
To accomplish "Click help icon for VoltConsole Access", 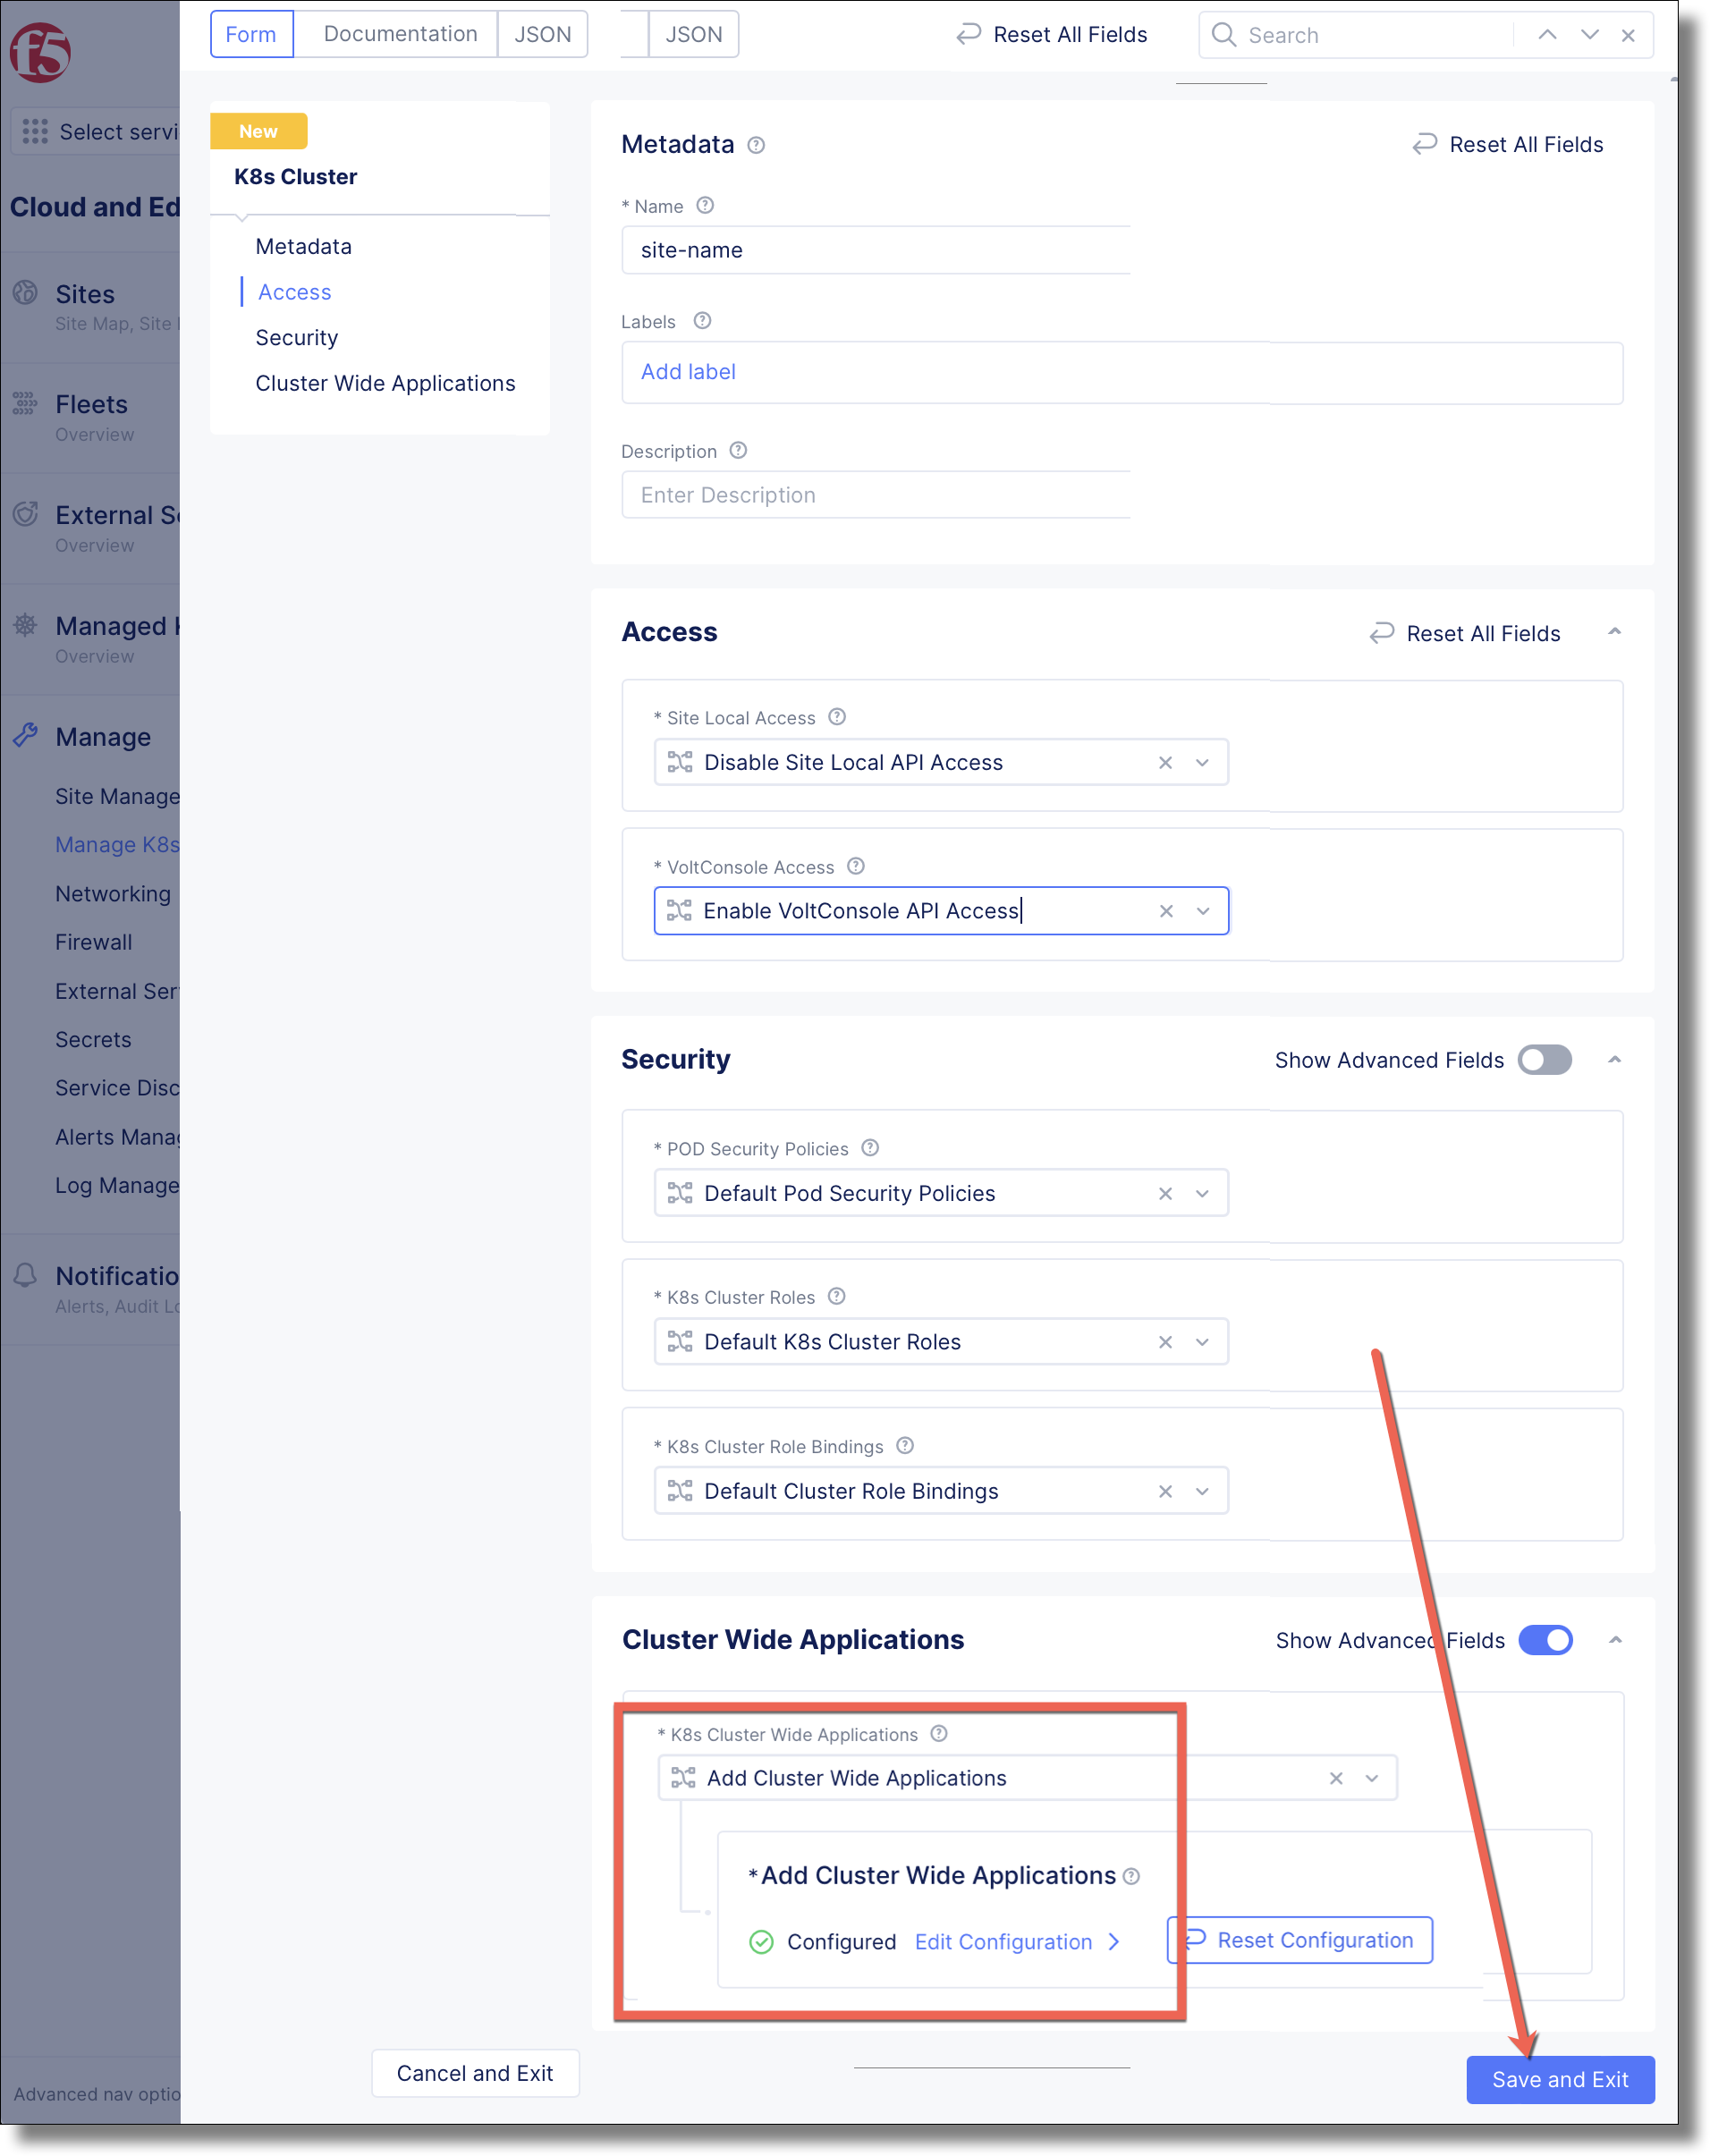I will click(856, 866).
